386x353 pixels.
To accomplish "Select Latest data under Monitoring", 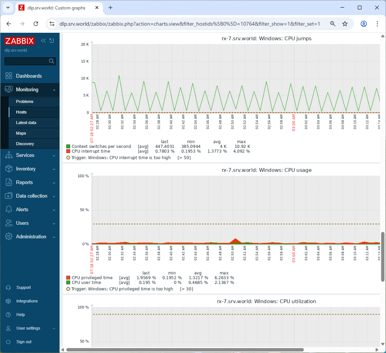I will click(x=26, y=123).
